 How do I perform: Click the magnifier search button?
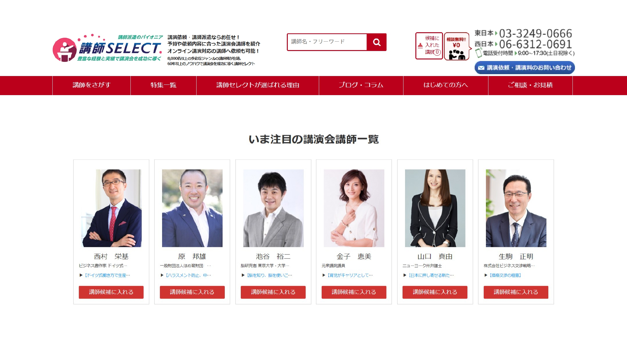click(x=377, y=42)
